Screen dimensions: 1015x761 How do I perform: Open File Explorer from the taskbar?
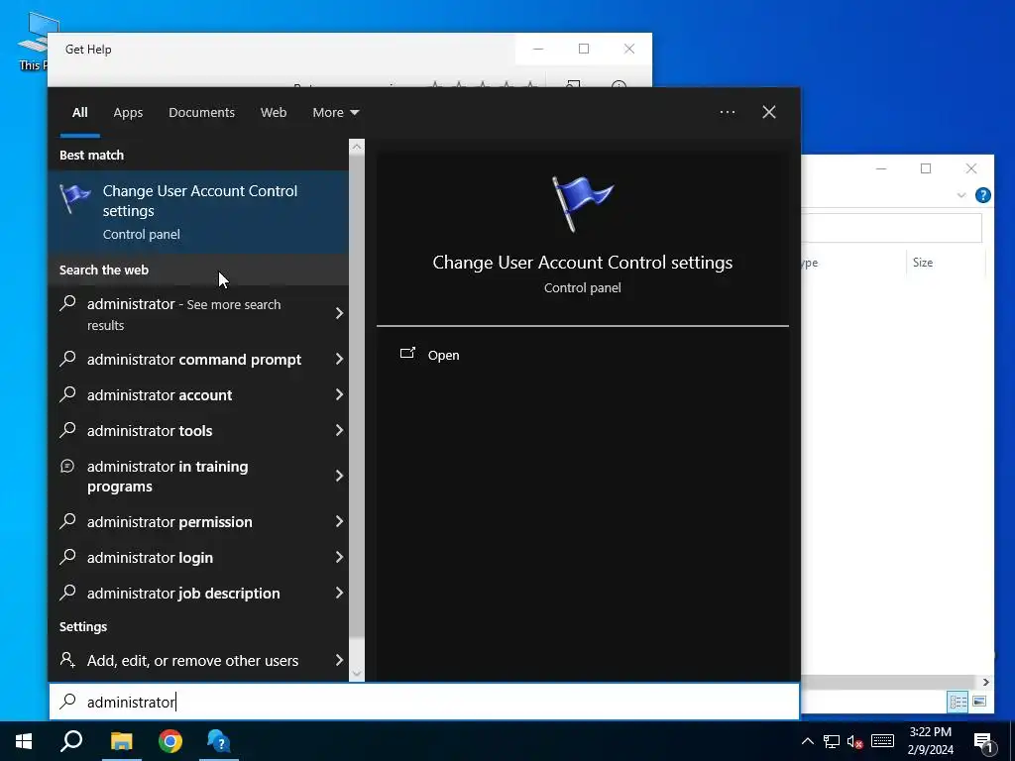pos(121,741)
